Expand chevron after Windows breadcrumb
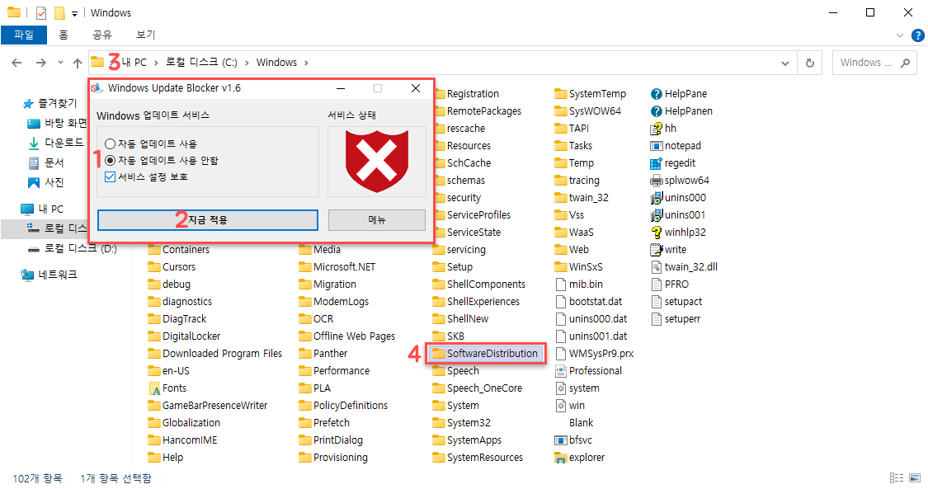The height and width of the screenshot is (489, 928). pyautogui.click(x=306, y=63)
